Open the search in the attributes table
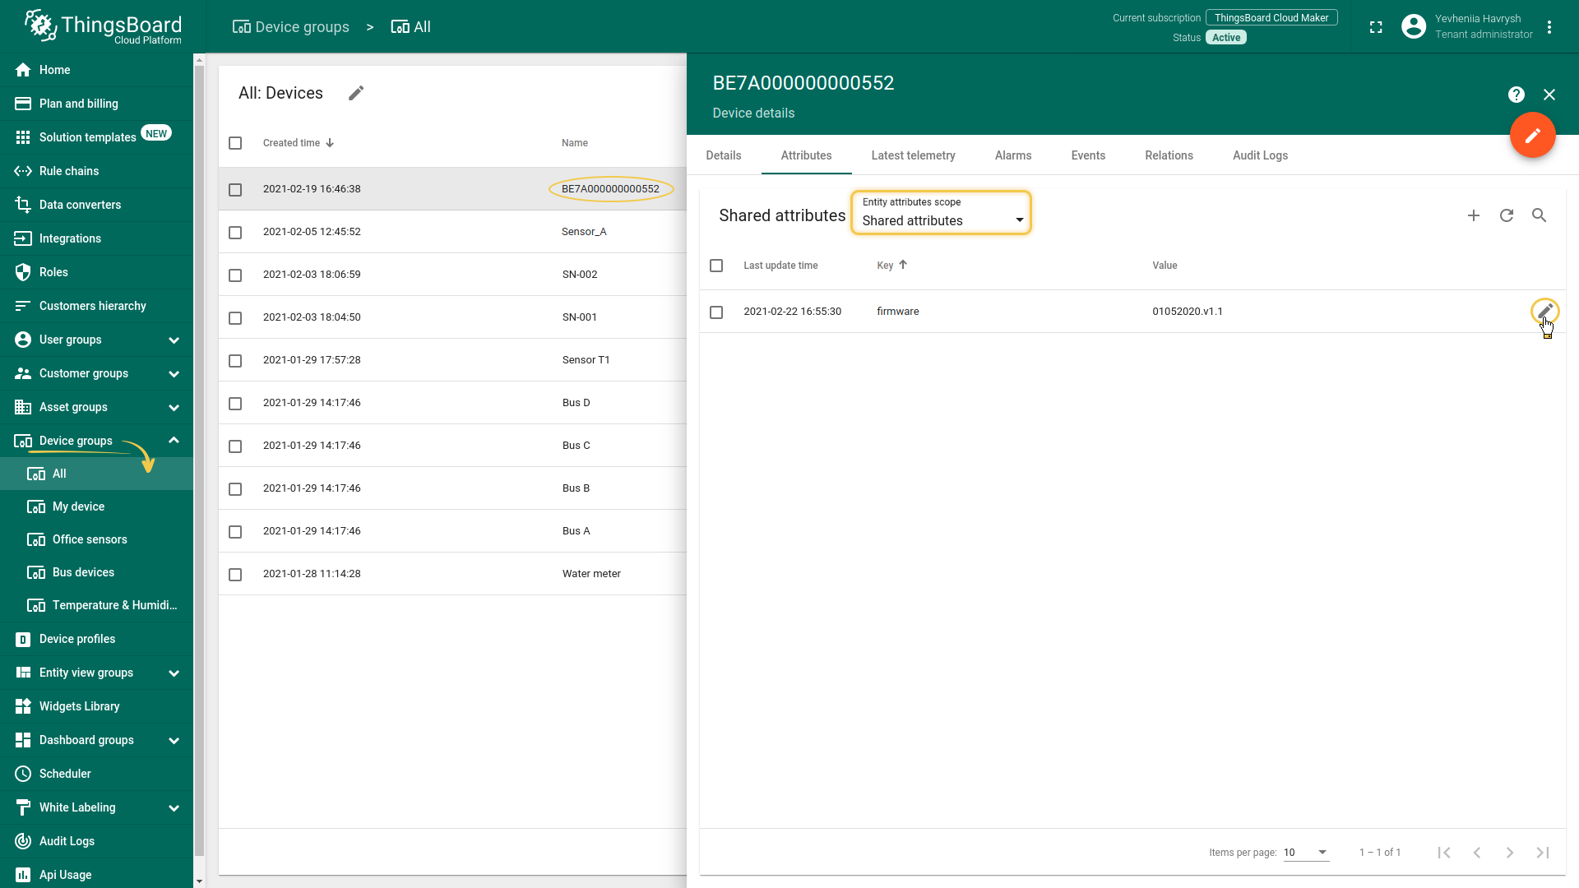The height and width of the screenshot is (888, 1579). point(1540,215)
